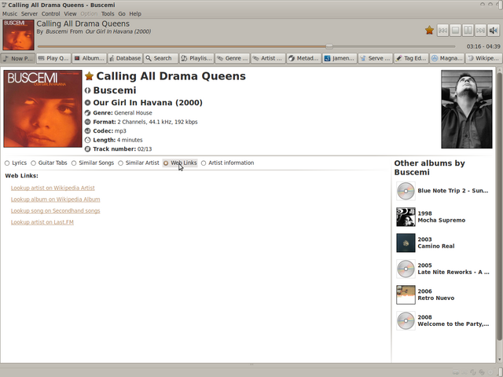The height and width of the screenshot is (377, 503).
Task: Open the Database tab
Action: pos(125,58)
